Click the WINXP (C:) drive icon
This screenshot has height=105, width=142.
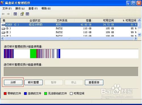3,25
